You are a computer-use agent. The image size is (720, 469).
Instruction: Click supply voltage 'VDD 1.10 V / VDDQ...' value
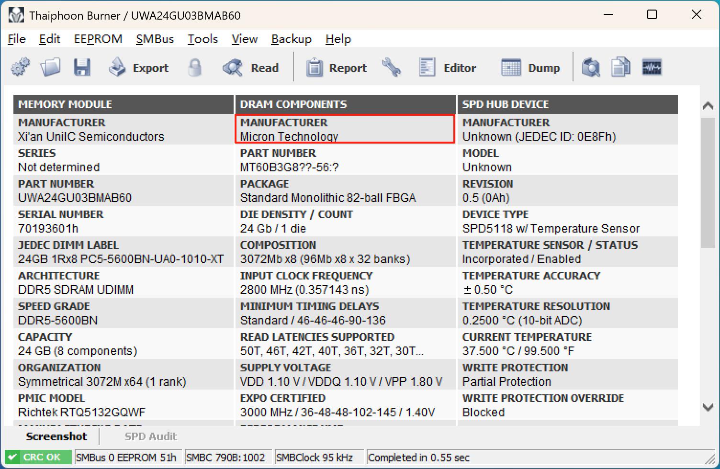341,382
